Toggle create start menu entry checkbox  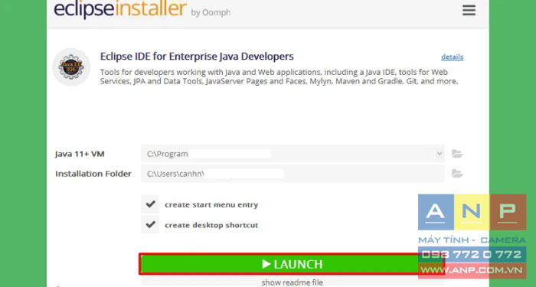pos(150,204)
